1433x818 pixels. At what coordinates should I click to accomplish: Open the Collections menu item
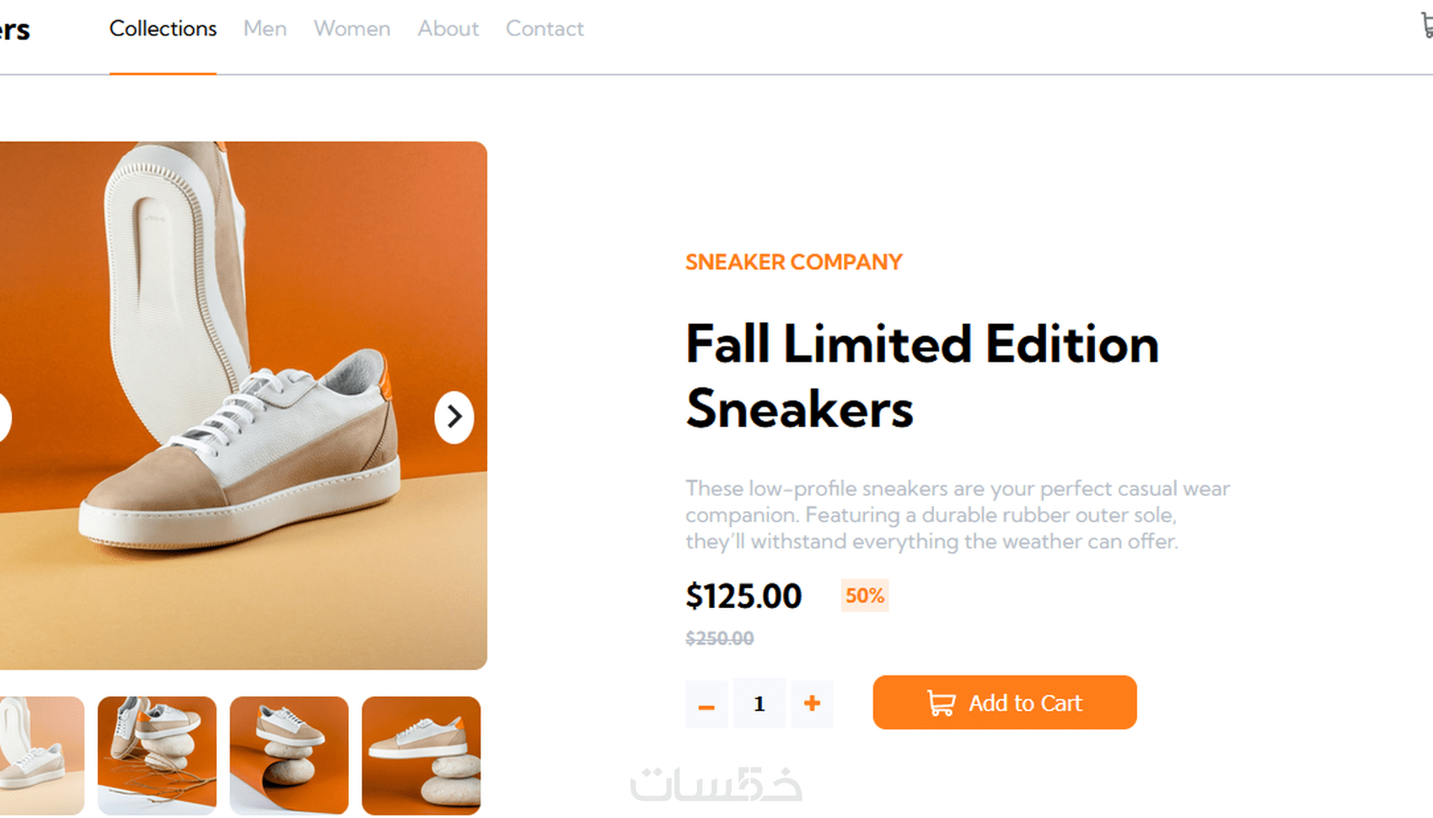click(x=163, y=29)
